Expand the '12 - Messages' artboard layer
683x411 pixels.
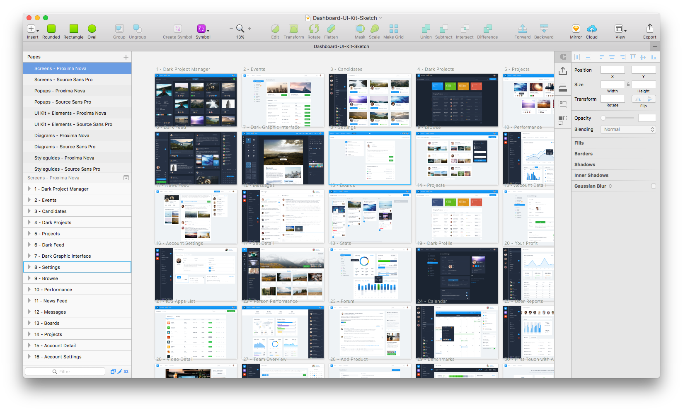(x=29, y=312)
